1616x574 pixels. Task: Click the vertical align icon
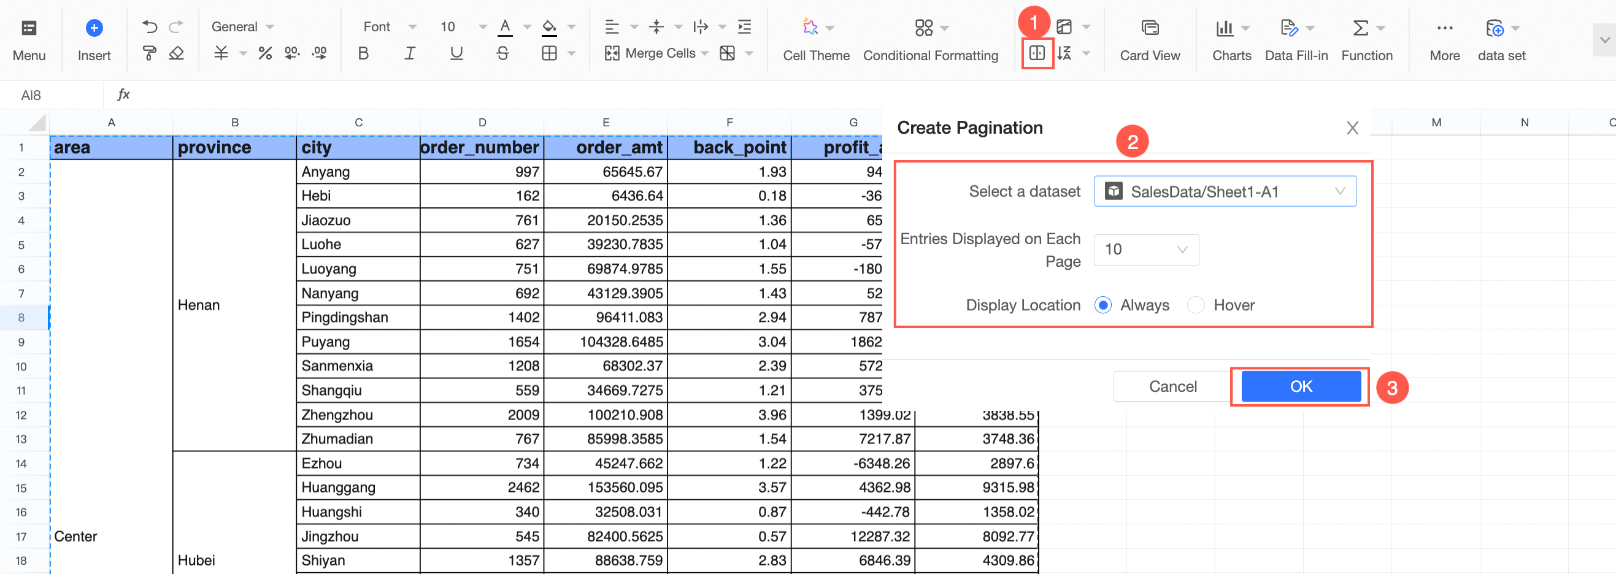(656, 26)
